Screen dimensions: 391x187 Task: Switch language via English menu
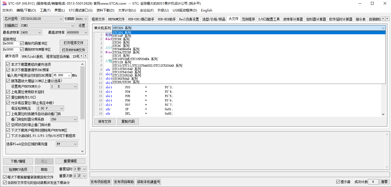pyautogui.click(x=206, y=10)
